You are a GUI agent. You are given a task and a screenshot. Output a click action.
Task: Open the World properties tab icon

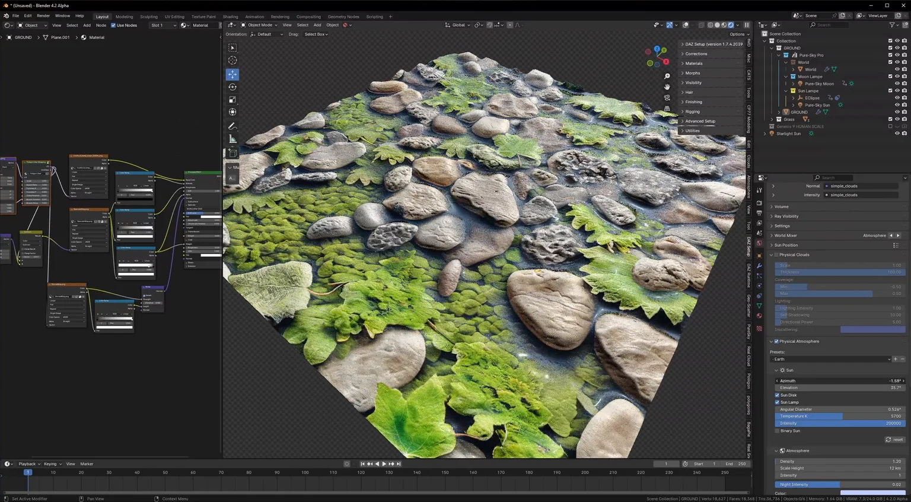coord(759,243)
